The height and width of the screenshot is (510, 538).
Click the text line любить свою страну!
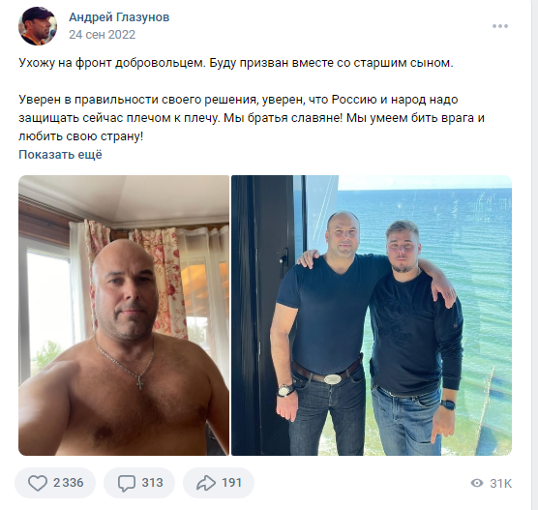click(80, 136)
